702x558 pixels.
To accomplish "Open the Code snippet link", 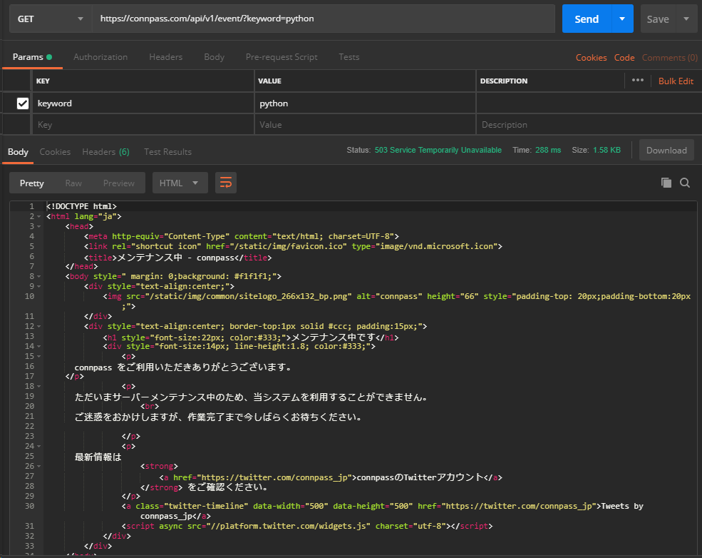I will (624, 57).
